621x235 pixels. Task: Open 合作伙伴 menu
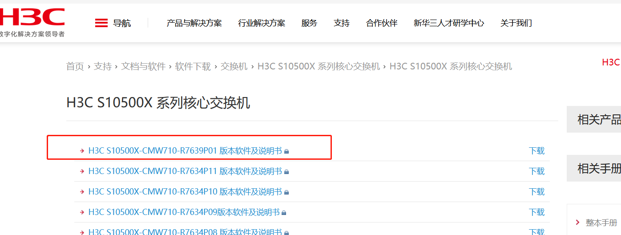click(x=382, y=23)
